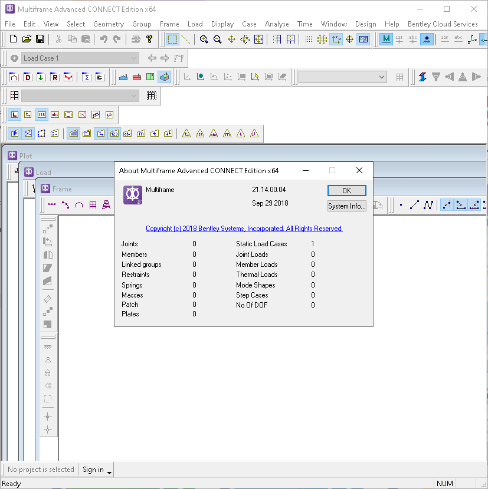The height and width of the screenshot is (489, 488).
Task: Open the Bentley Cloud Services menu
Action: [x=443, y=24]
